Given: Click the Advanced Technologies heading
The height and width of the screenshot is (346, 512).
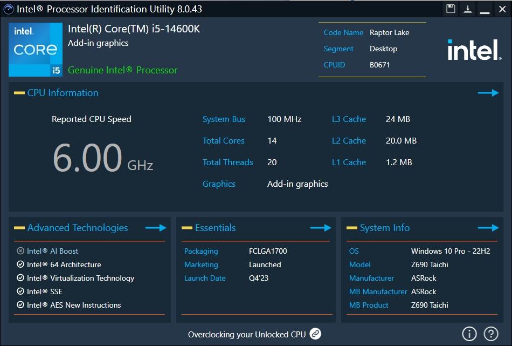Looking at the screenshot, I should (x=78, y=228).
